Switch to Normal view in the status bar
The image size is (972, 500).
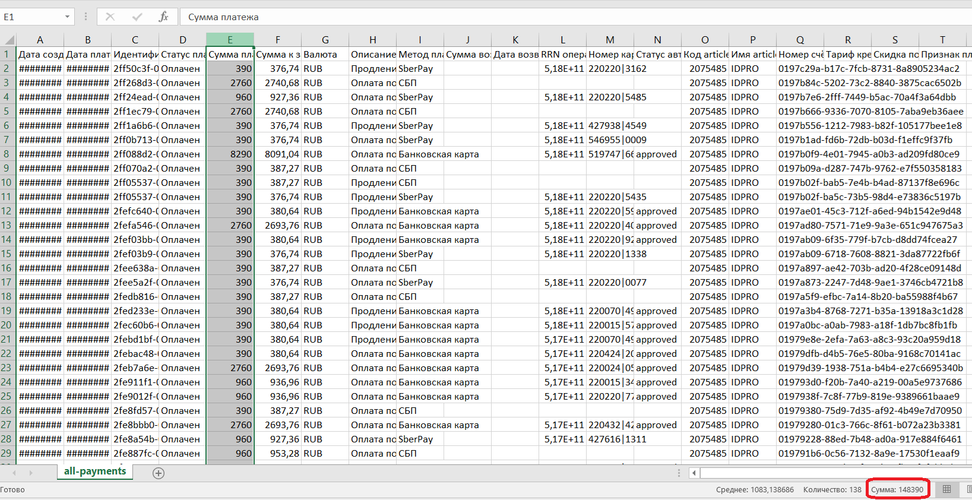click(947, 489)
